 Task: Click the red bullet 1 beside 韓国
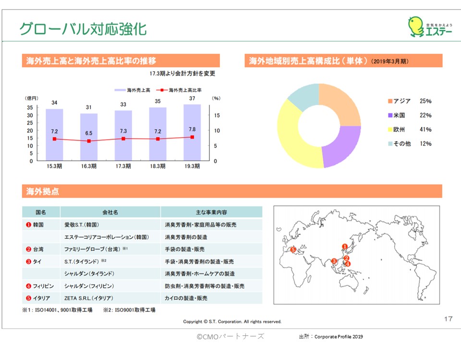29,224
